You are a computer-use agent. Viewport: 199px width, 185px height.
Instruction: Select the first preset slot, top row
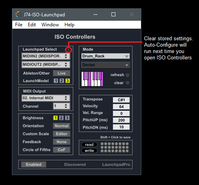click(x=102, y=144)
